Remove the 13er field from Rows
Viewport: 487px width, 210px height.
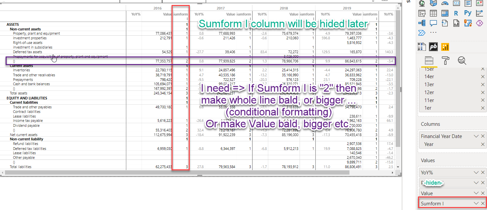[483, 85]
